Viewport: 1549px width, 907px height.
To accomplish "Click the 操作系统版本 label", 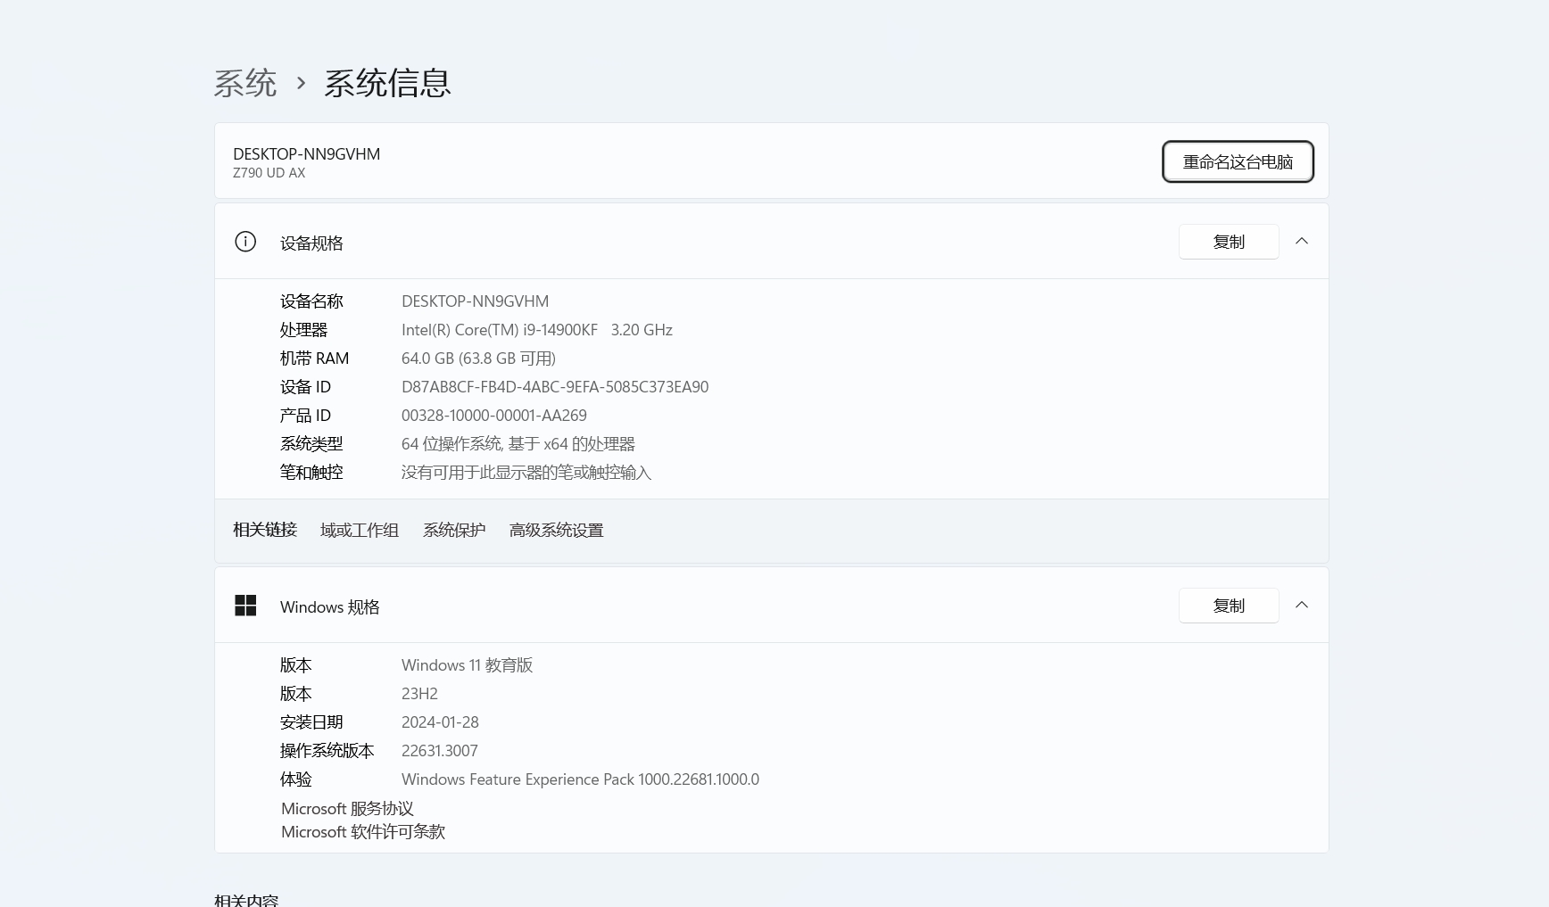I will 327,751.
